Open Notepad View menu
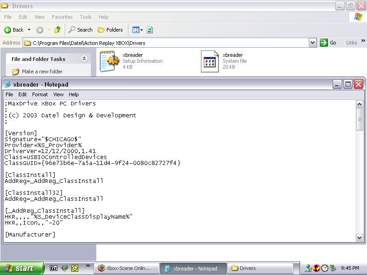 pos(58,94)
